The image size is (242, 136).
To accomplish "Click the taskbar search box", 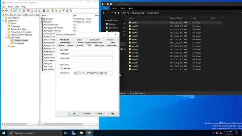I will click(34, 133).
